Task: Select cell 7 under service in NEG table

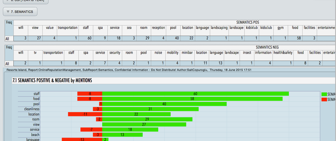Action: pos(100,63)
